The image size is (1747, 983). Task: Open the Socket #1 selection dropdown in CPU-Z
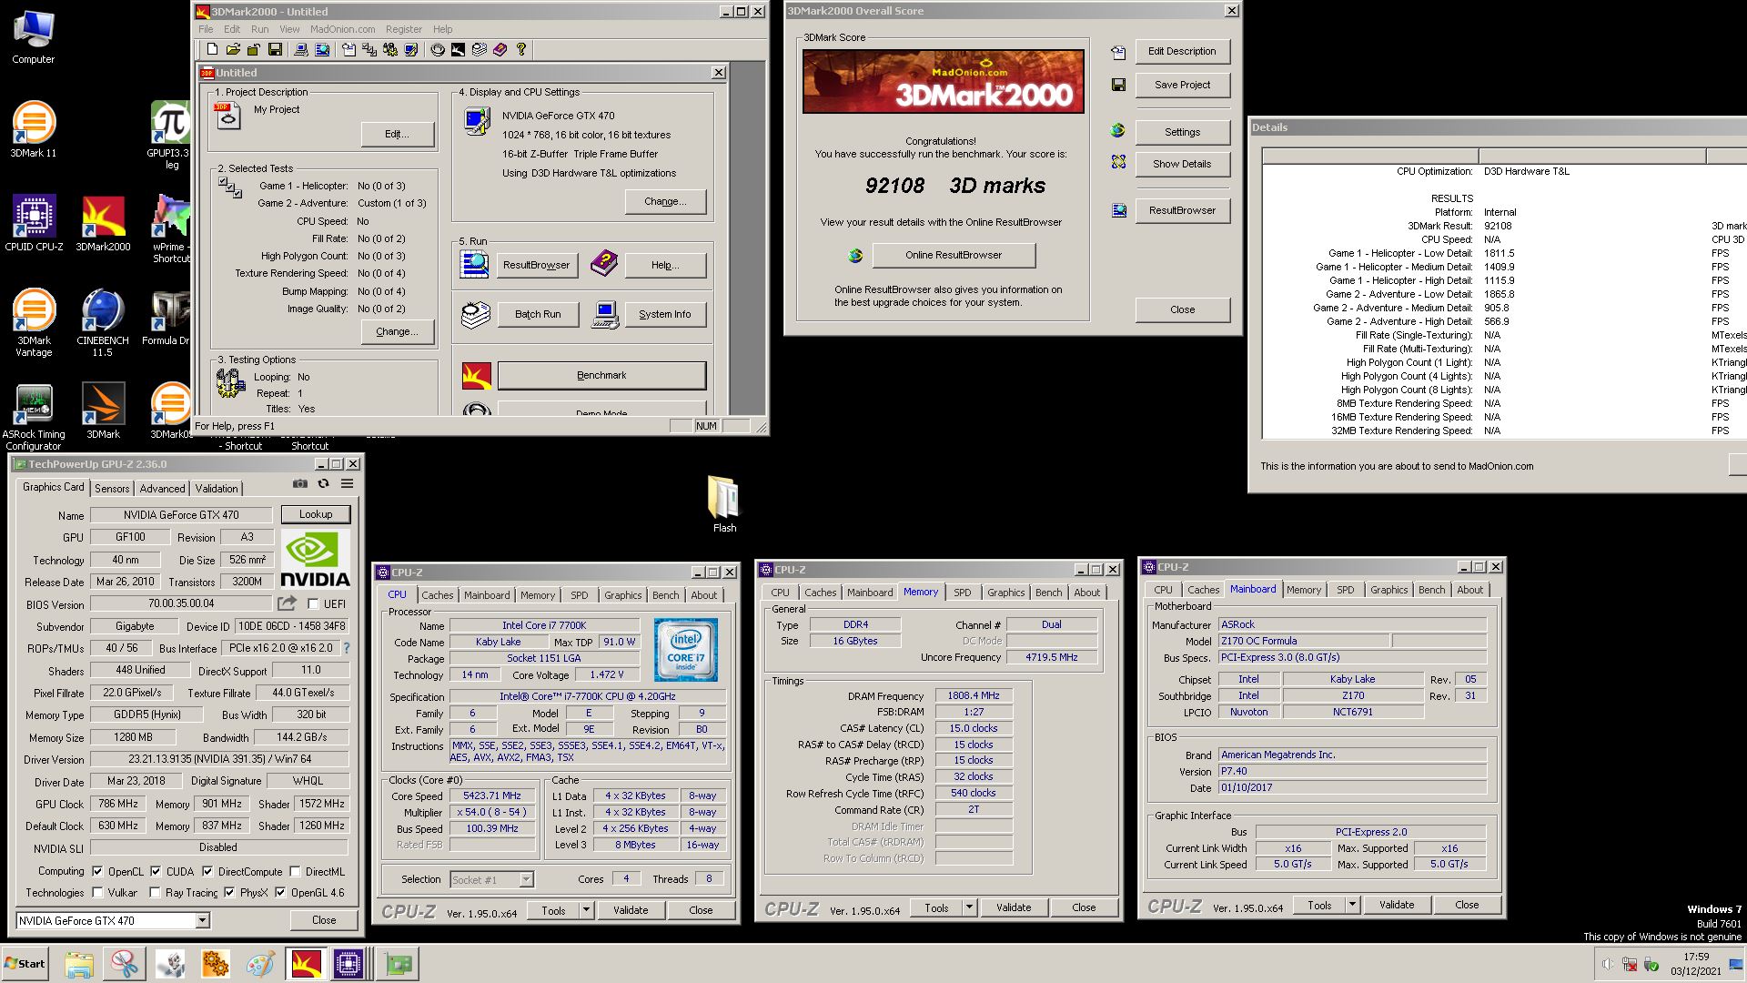(526, 879)
